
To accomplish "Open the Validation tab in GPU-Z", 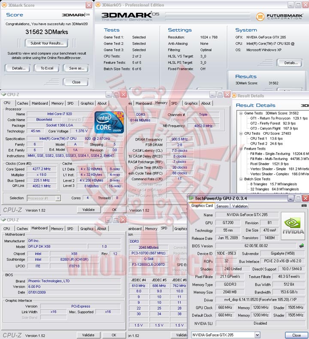I will pos(240,206).
